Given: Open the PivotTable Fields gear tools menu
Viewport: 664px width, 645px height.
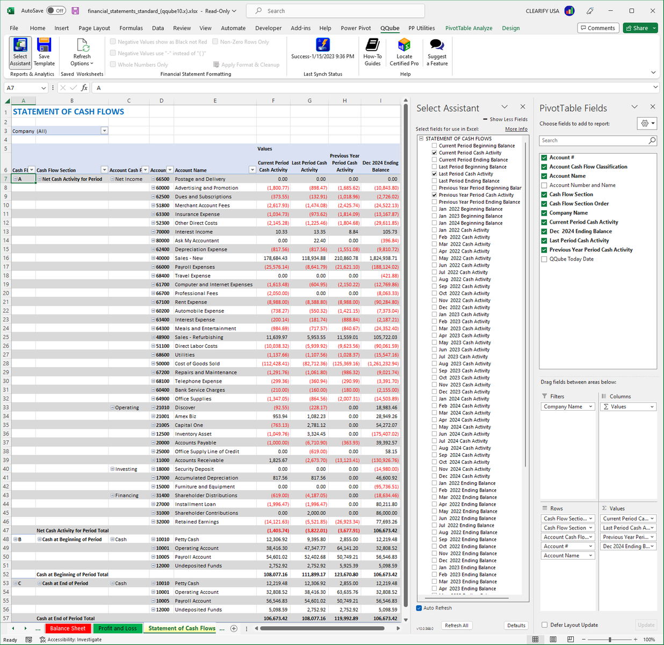Looking at the screenshot, I should [647, 124].
